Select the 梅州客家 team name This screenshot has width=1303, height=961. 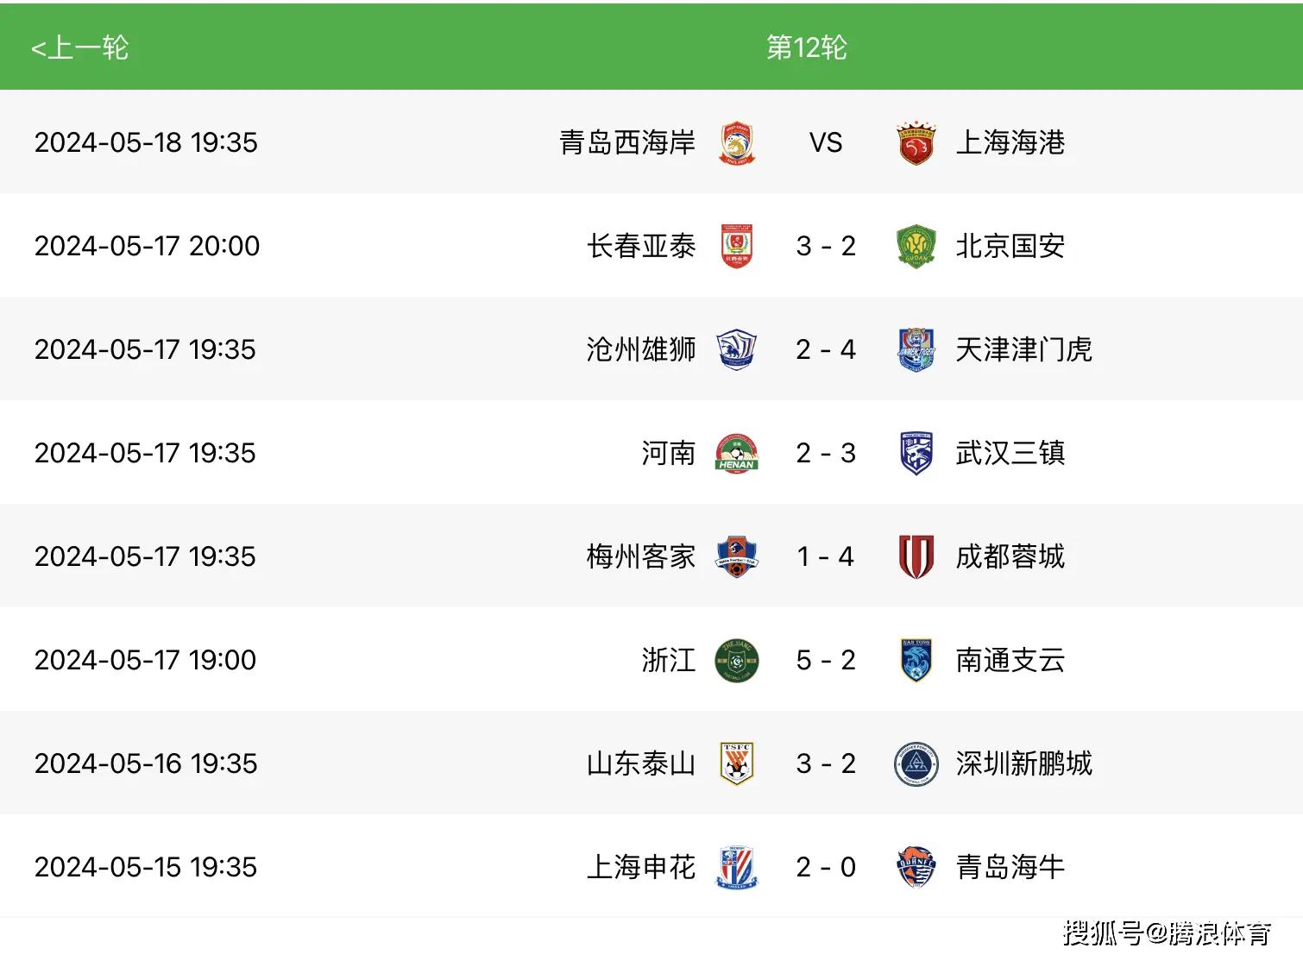[x=640, y=557]
